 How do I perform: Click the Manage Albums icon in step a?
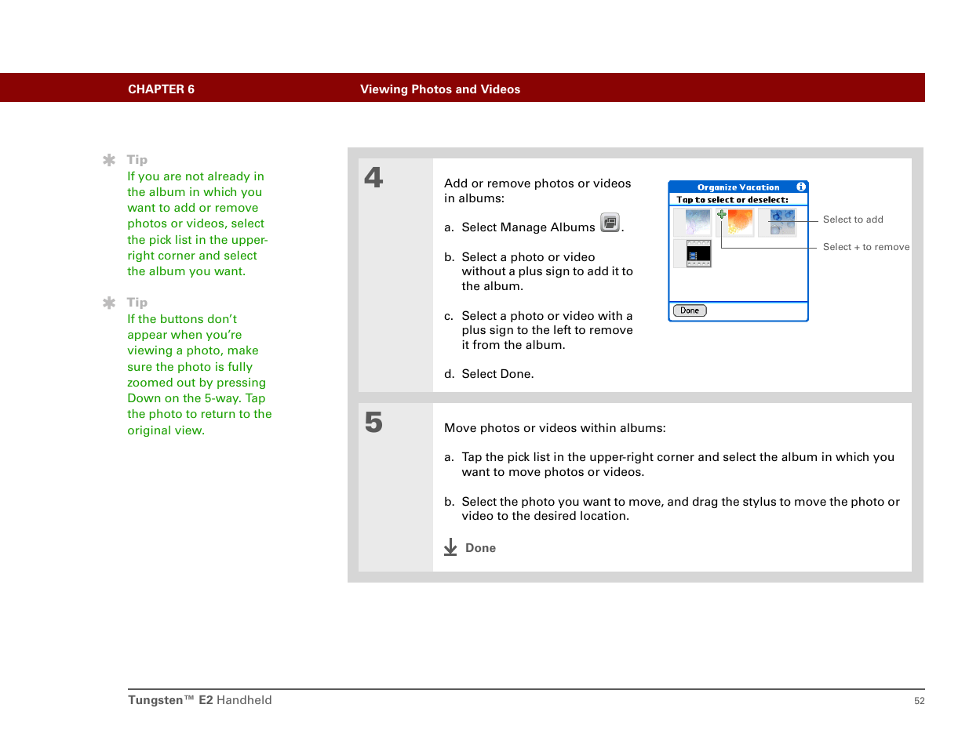610,223
